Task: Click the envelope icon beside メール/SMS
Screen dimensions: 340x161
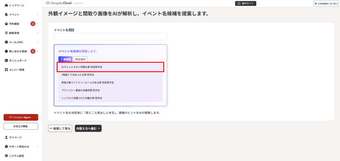Action: [x=6, y=42]
